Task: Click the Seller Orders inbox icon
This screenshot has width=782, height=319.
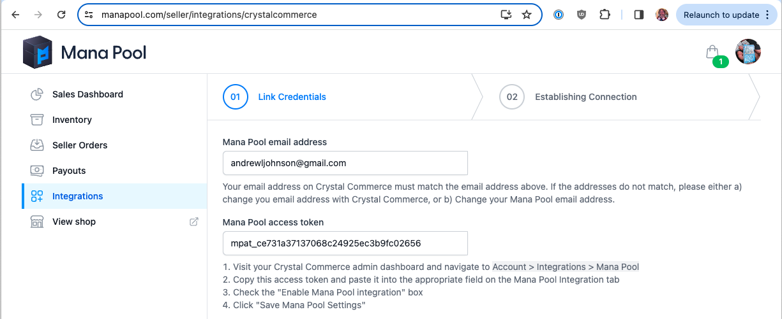Action: (x=37, y=145)
